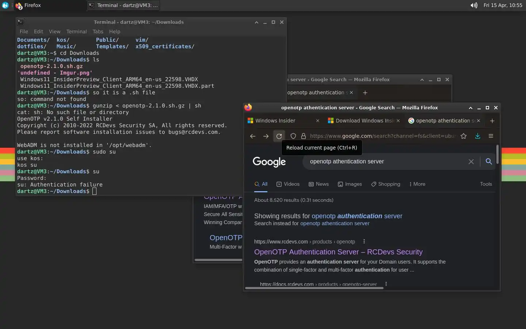
Task: Click the horizontal scrollbar in front Firefox
Action: coord(314,288)
